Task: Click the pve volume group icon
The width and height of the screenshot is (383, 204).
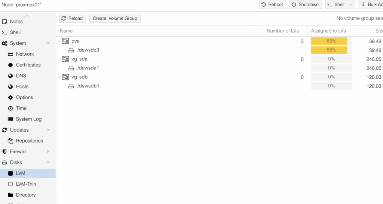Action: 66,41
